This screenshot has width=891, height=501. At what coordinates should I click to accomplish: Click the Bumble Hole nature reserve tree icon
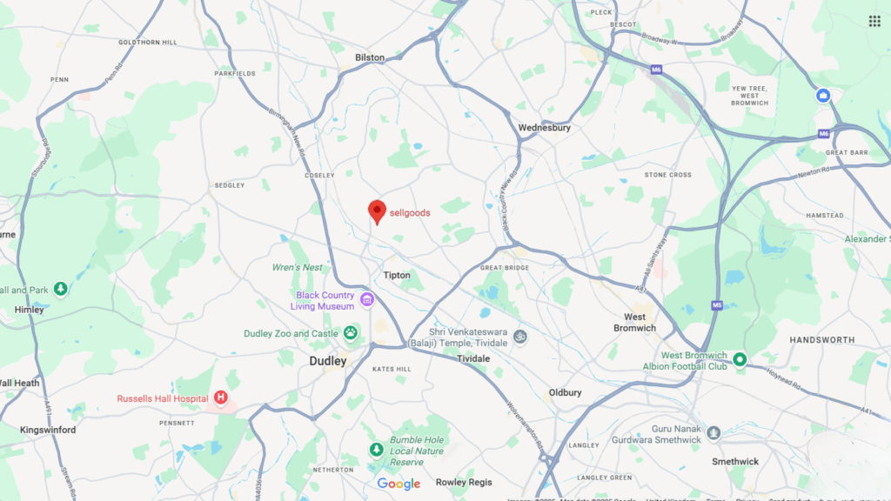click(x=376, y=450)
